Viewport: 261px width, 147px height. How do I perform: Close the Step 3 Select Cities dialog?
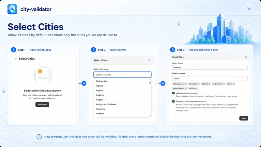pos(246,57)
